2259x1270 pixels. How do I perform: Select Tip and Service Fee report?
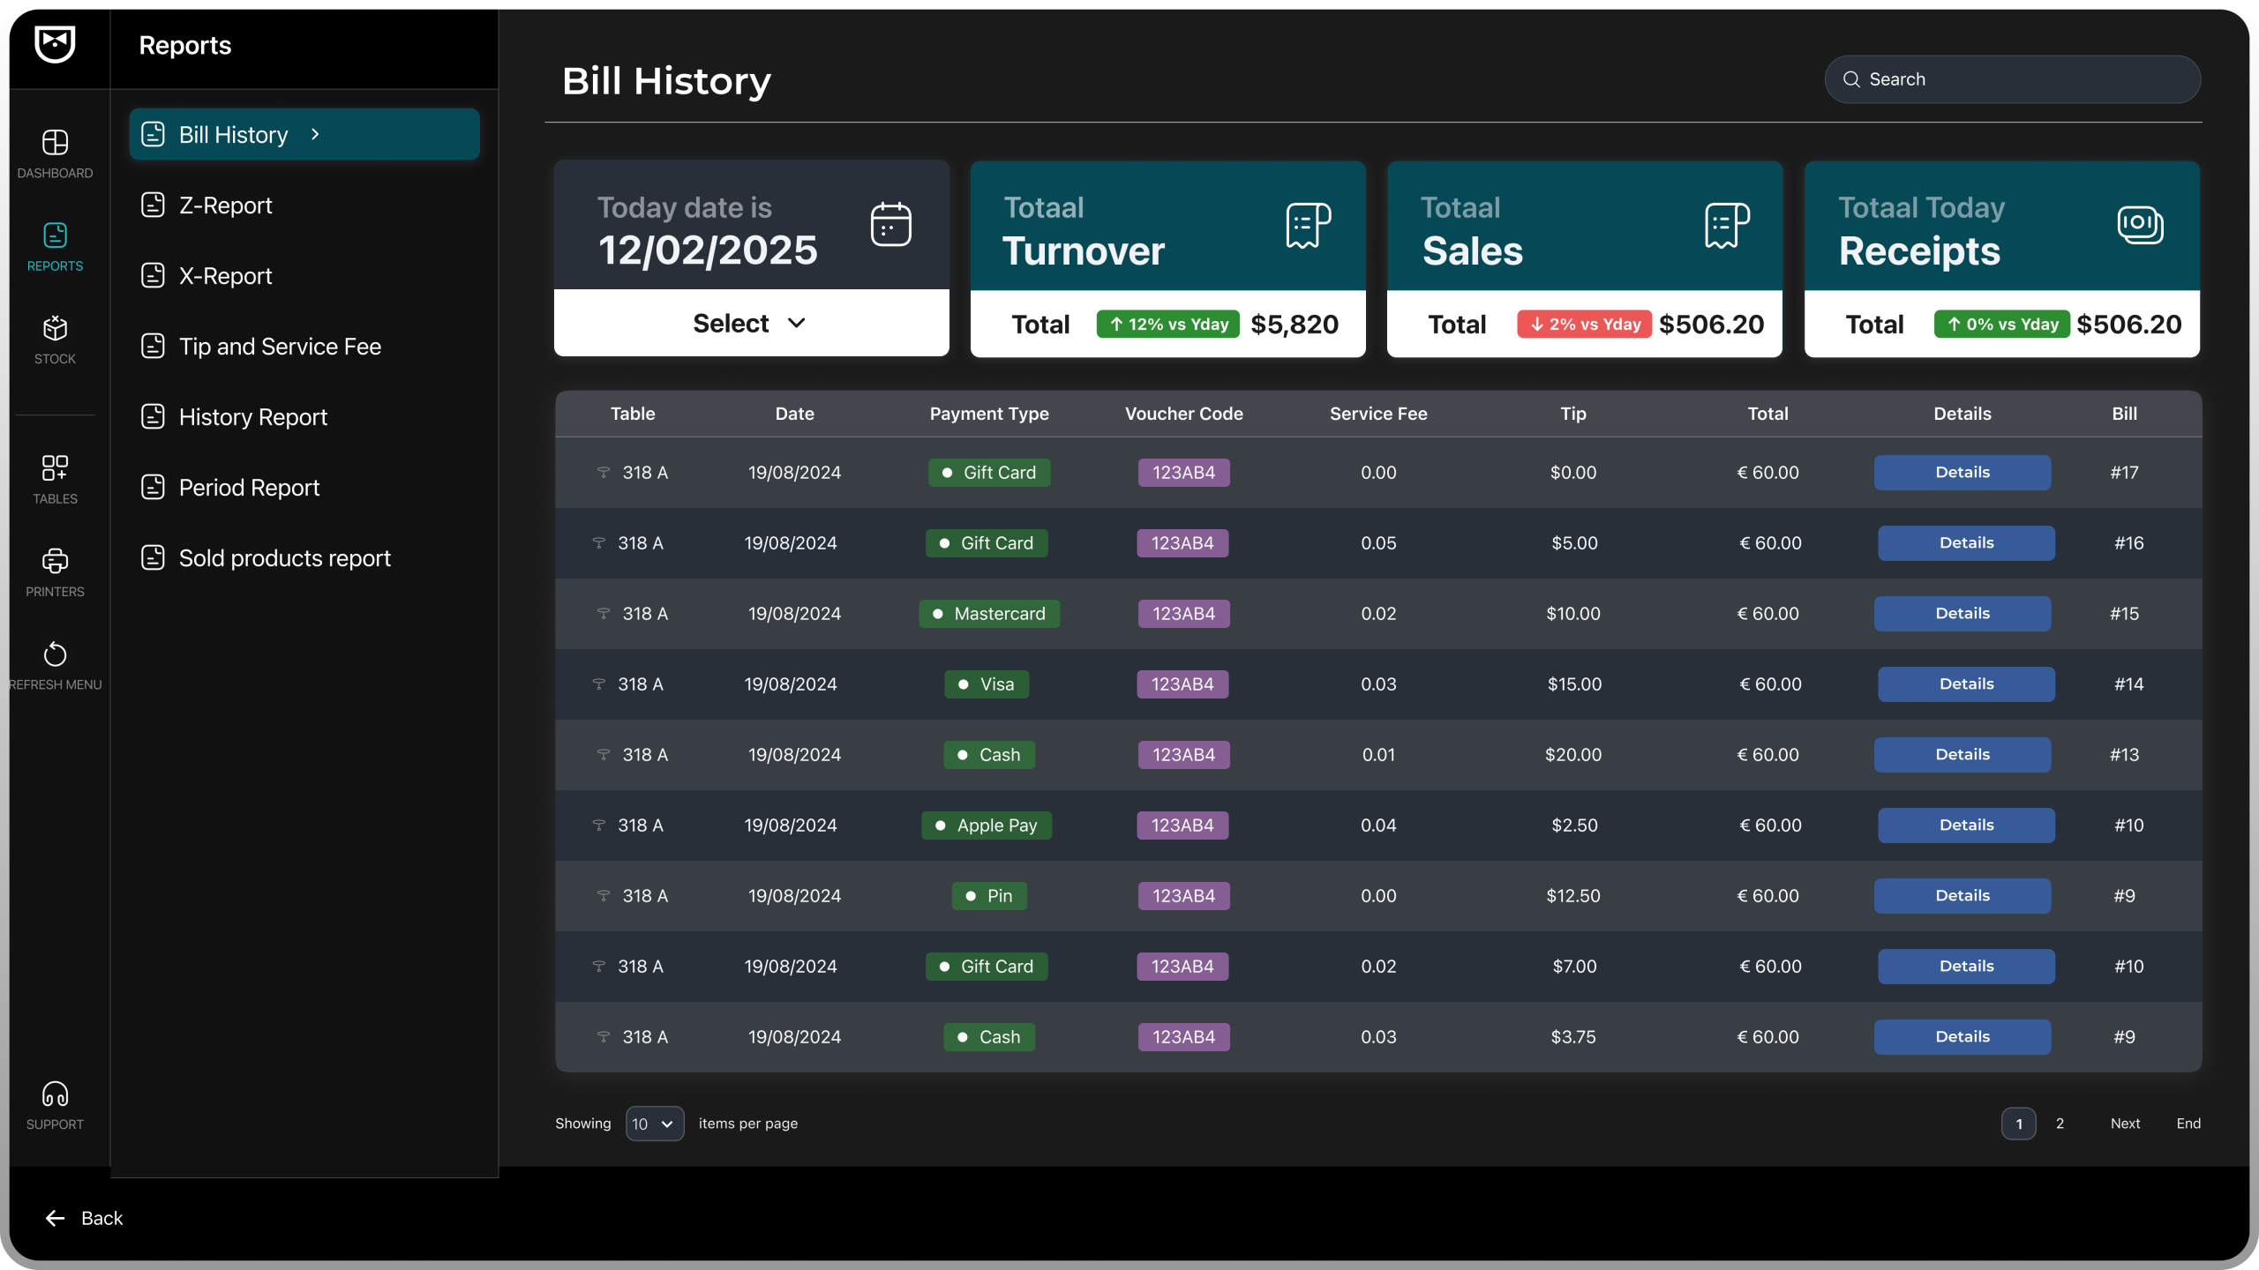pos(280,347)
